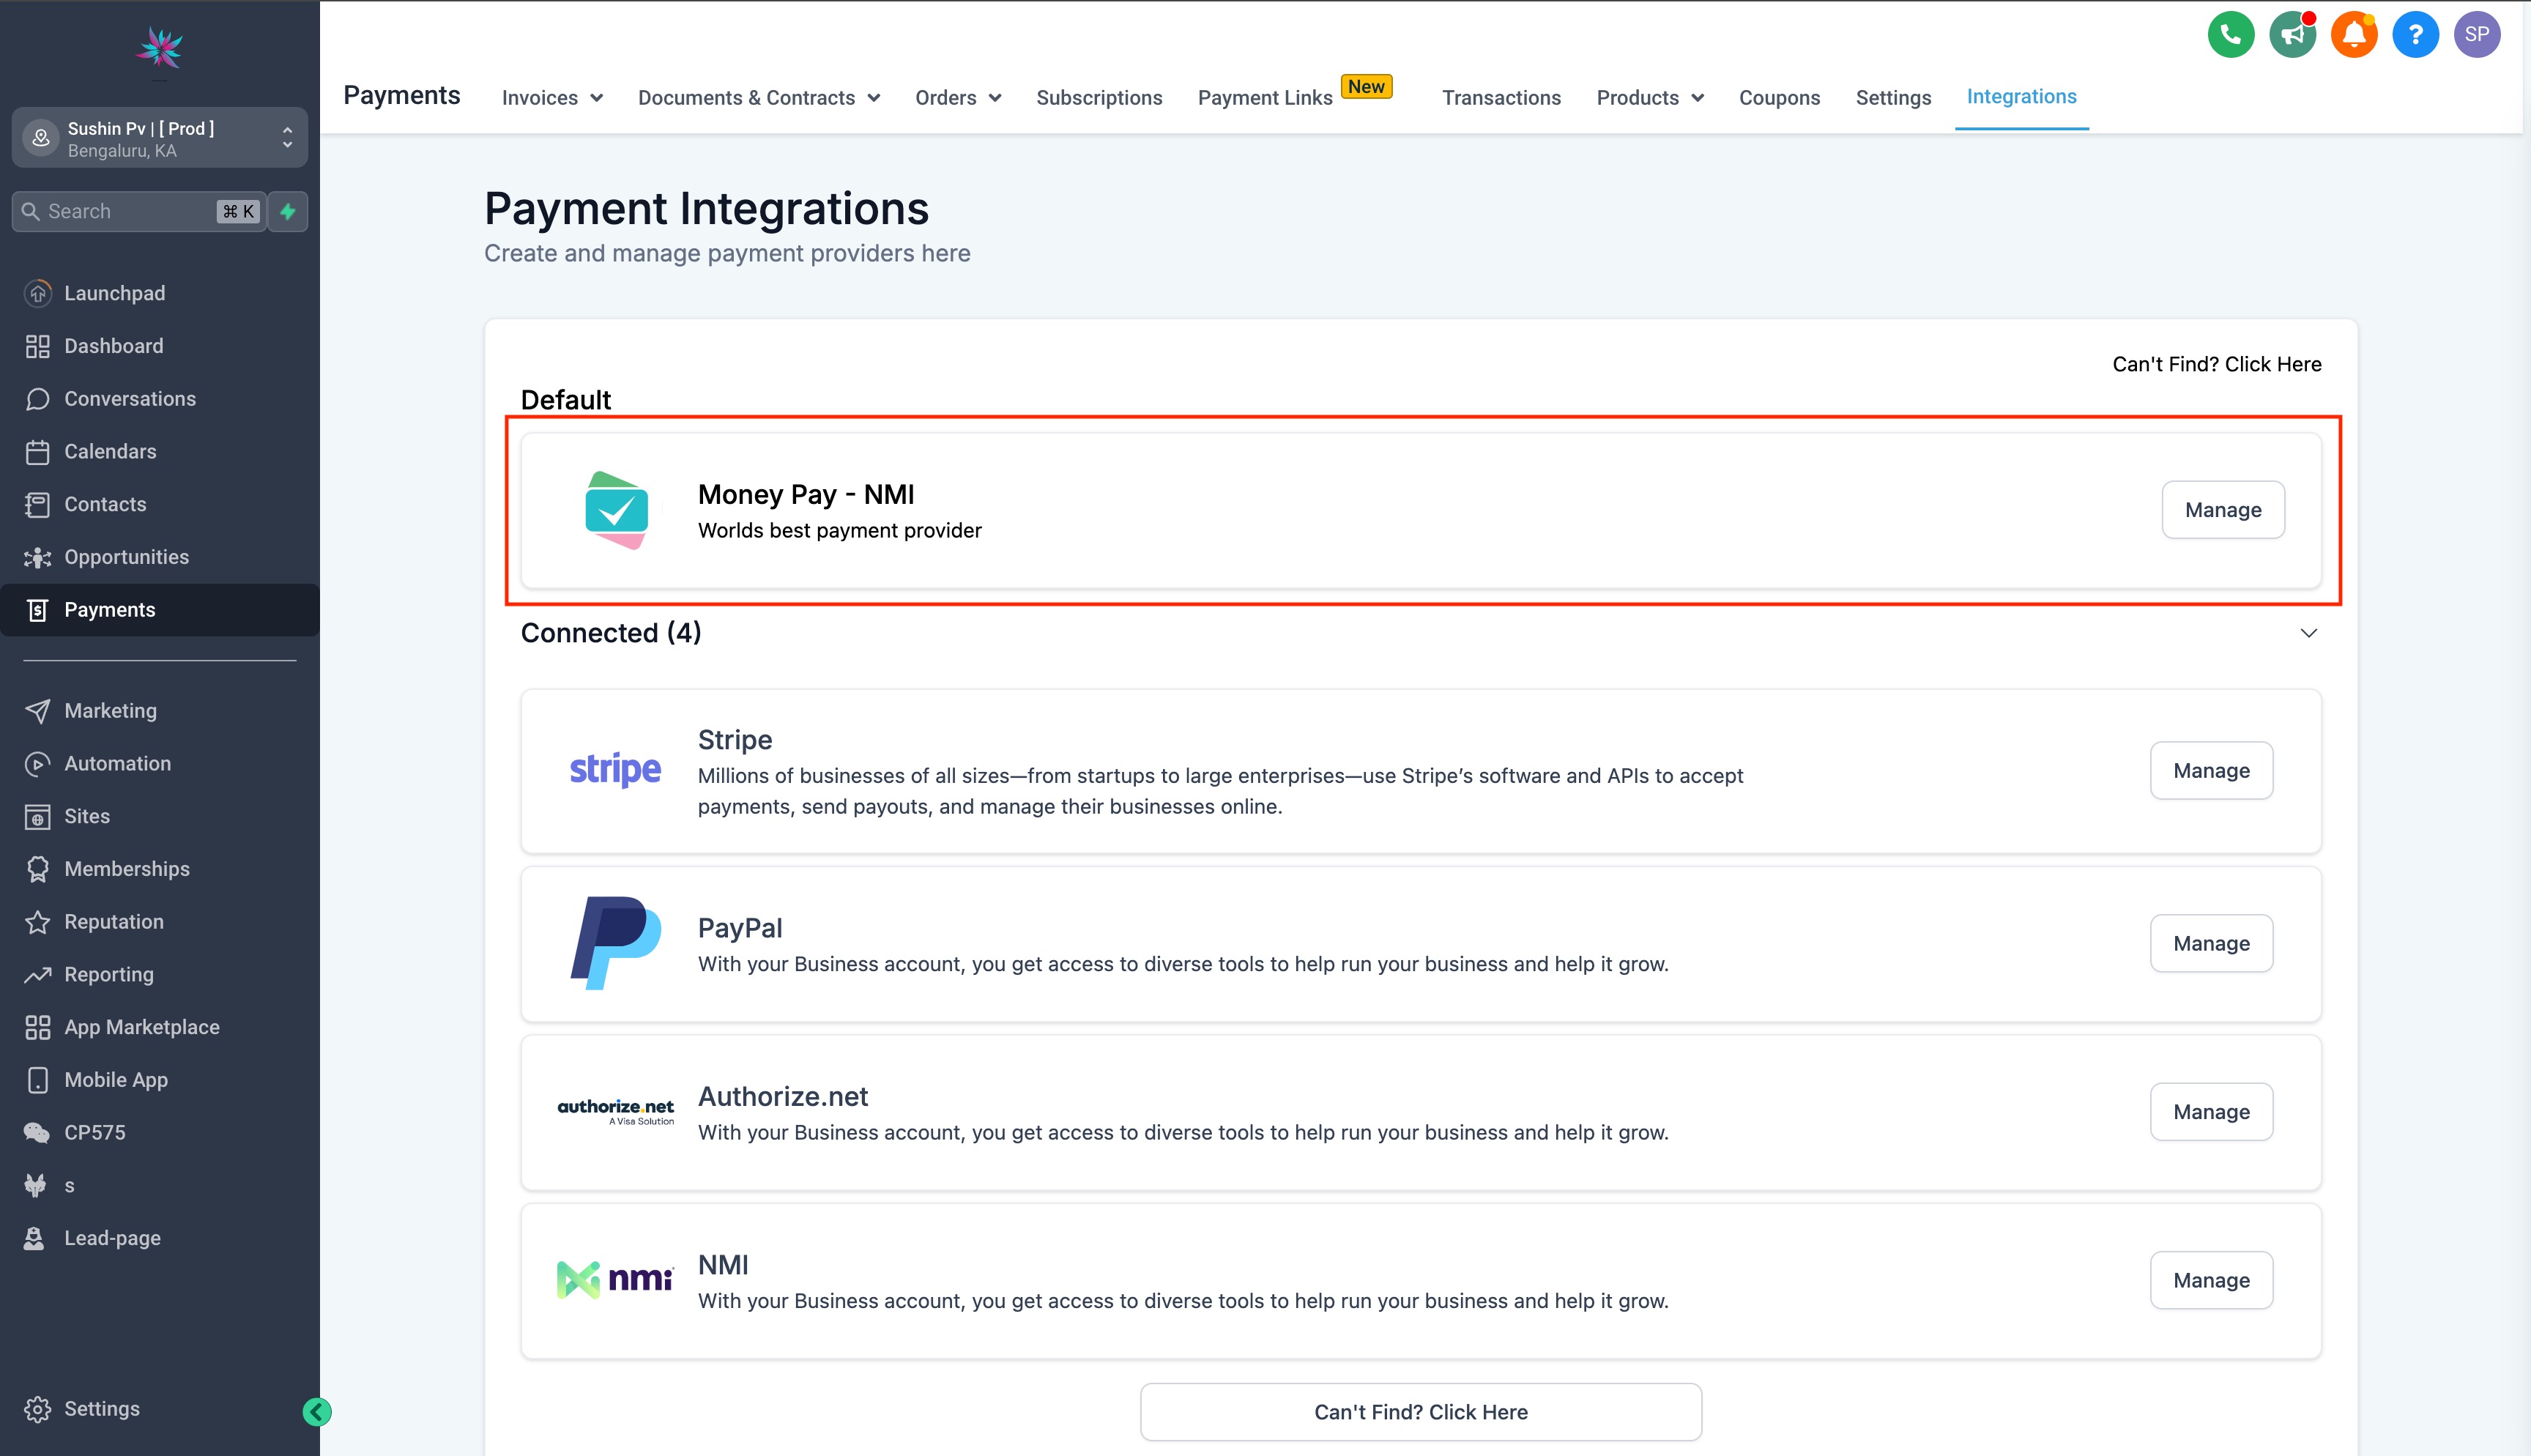Click the Reporting trend line icon
Screen dimensions: 2531x1456
tap(38, 975)
